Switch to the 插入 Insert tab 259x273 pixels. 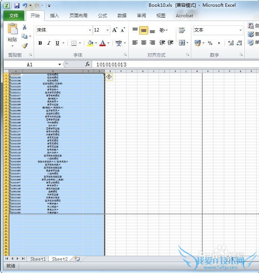click(54, 16)
